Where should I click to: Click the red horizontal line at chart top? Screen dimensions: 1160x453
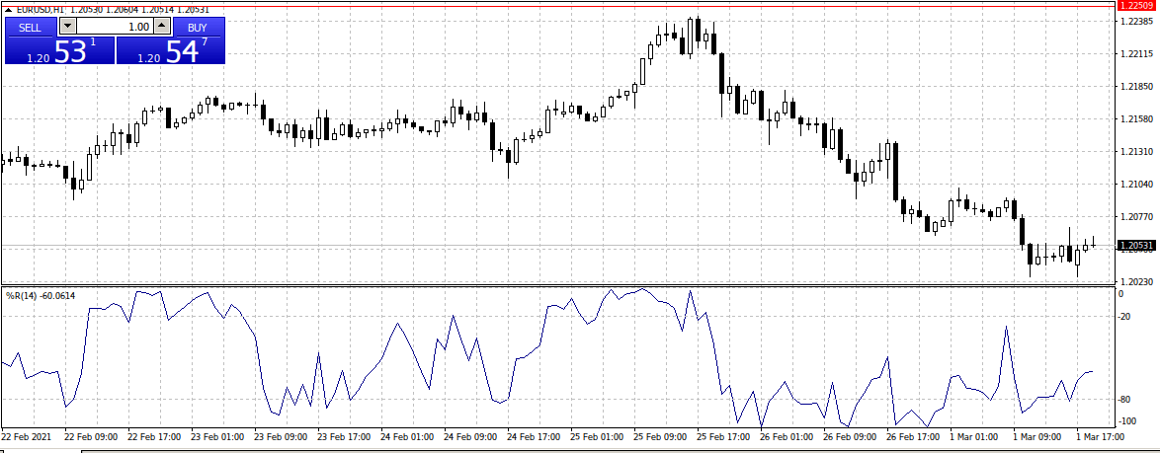tap(593, 5)
